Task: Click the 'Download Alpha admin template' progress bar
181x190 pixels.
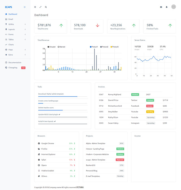Action: tap(63, 97)
